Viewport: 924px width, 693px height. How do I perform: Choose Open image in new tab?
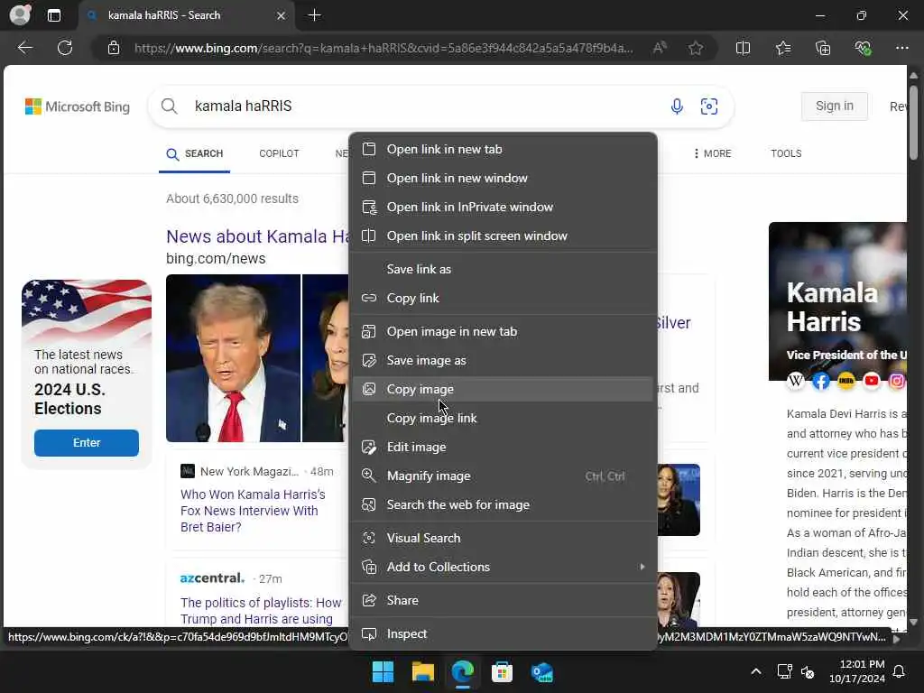pos(503,331)
